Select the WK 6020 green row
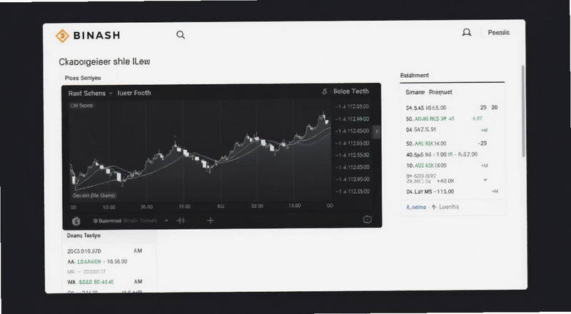Viewport: 571px width, 314px height. 105,282
